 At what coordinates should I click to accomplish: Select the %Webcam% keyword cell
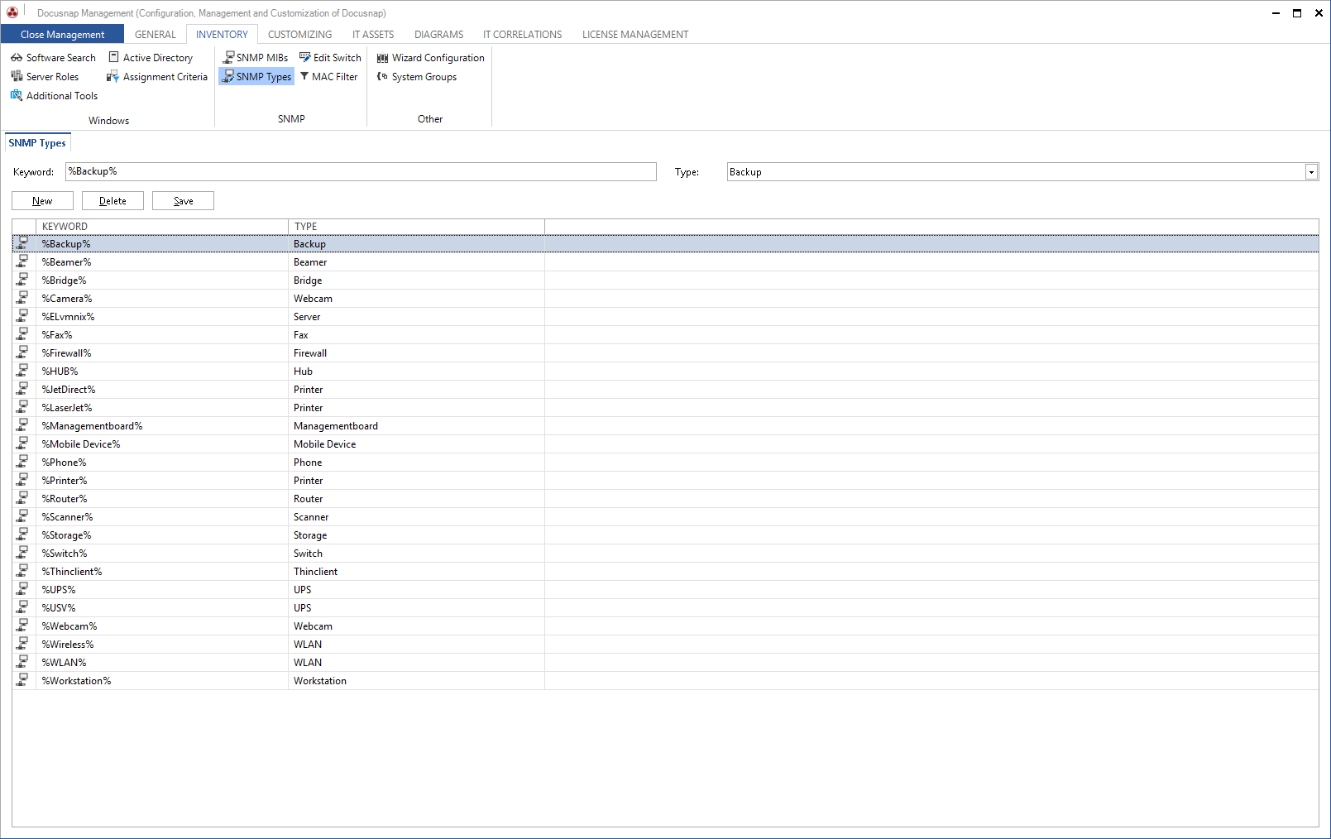tap(162, 626)
